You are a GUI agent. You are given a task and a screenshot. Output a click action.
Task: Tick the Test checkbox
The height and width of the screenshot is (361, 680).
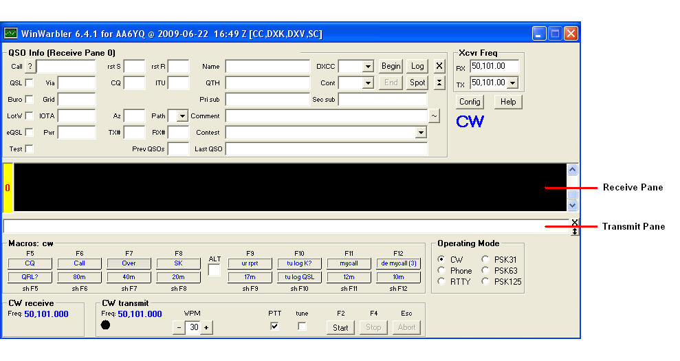pos(29,149)
